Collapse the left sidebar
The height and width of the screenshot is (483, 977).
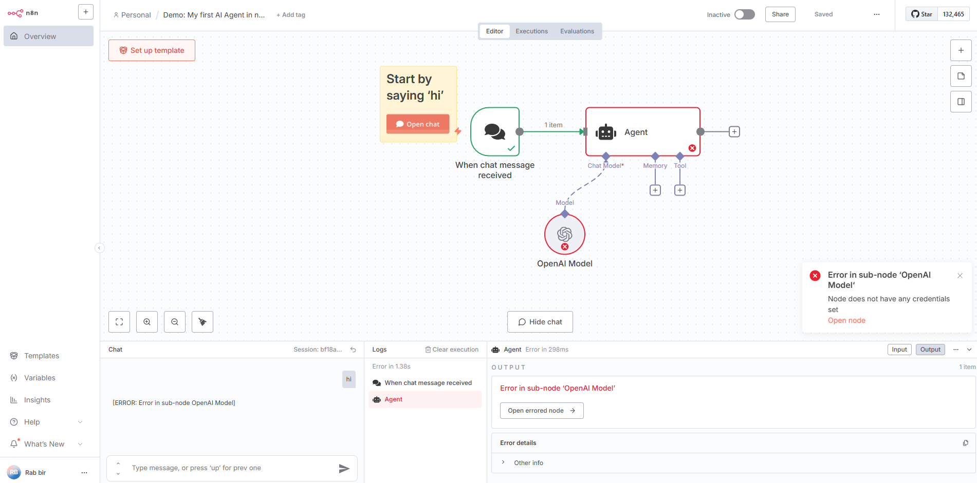[99, 248]
